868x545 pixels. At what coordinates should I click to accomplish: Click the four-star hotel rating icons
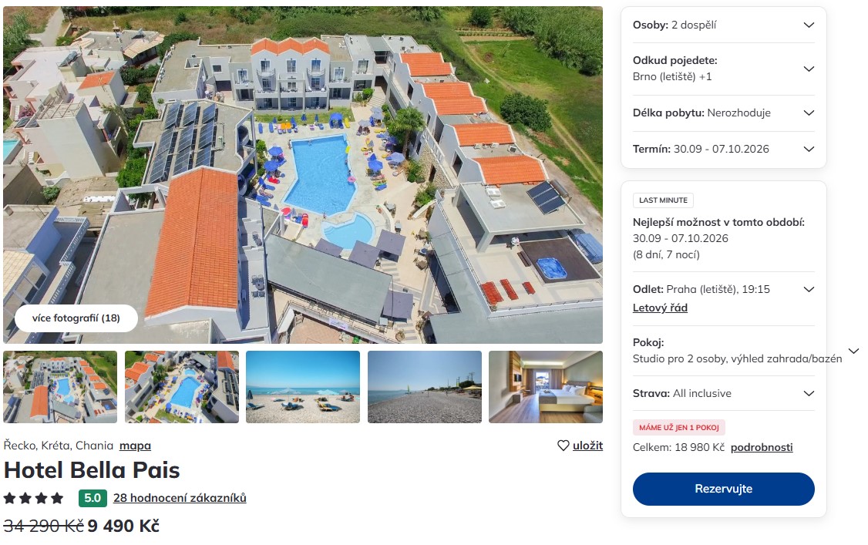pyautogui.click(x=33, y=498)
